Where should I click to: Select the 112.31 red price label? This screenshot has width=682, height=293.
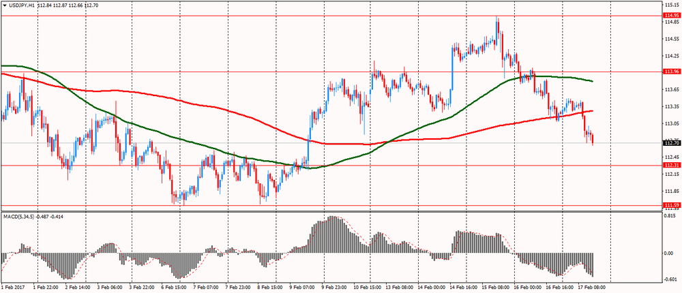671,166
